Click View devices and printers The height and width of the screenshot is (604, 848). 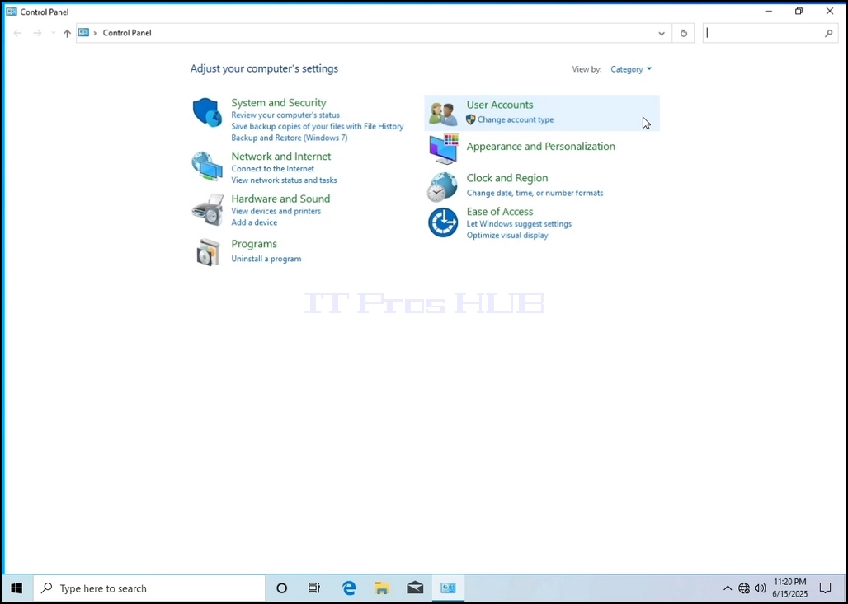[x=276, y=211]
